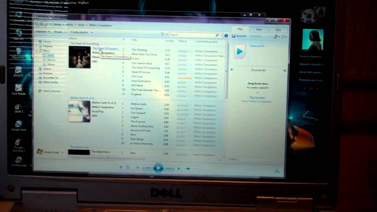This screenshot has width=377, height=212.
Task: Open the Sync tab
Action: point(278,30)
